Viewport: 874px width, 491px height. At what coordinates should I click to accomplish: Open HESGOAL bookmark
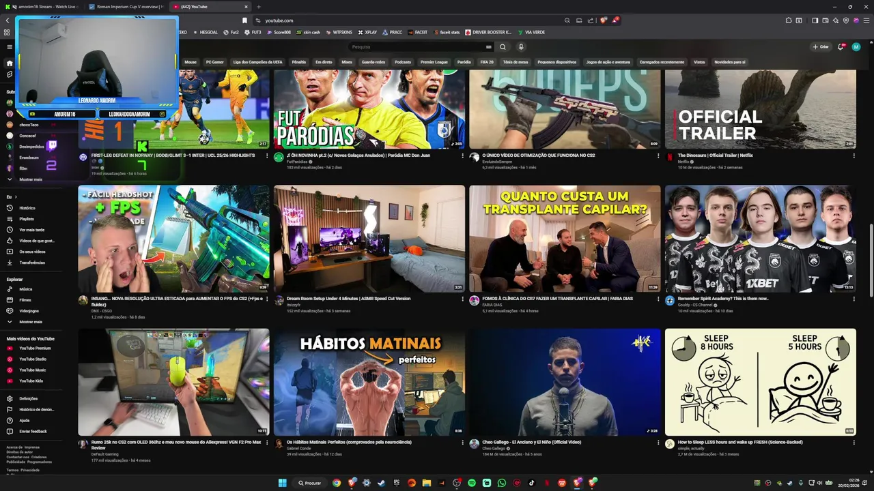click(x=206, y=32)
